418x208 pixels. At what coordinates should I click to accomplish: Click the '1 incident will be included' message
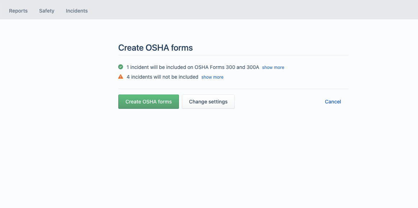(193, 67)
